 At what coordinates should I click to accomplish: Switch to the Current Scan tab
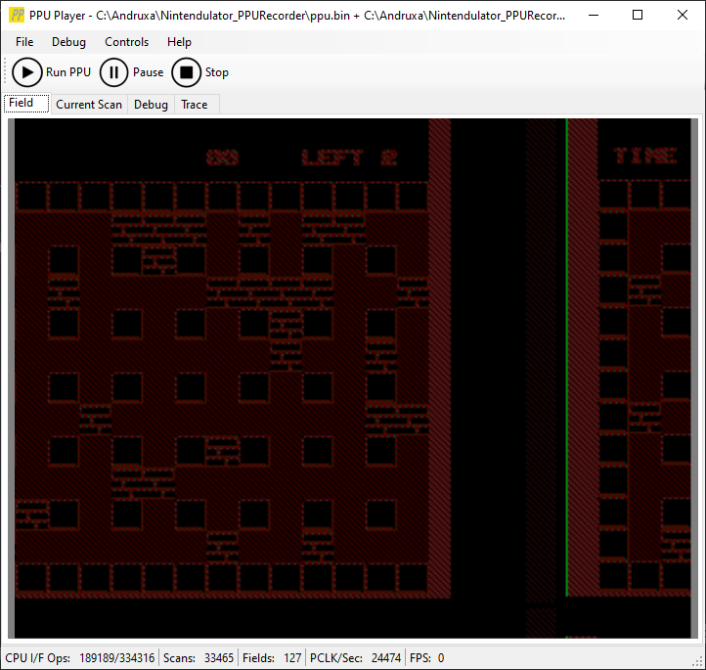[x=89, y=105]
